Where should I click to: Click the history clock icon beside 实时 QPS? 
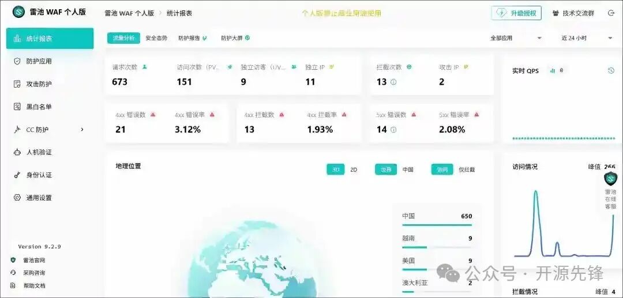(x=611, y=70)
